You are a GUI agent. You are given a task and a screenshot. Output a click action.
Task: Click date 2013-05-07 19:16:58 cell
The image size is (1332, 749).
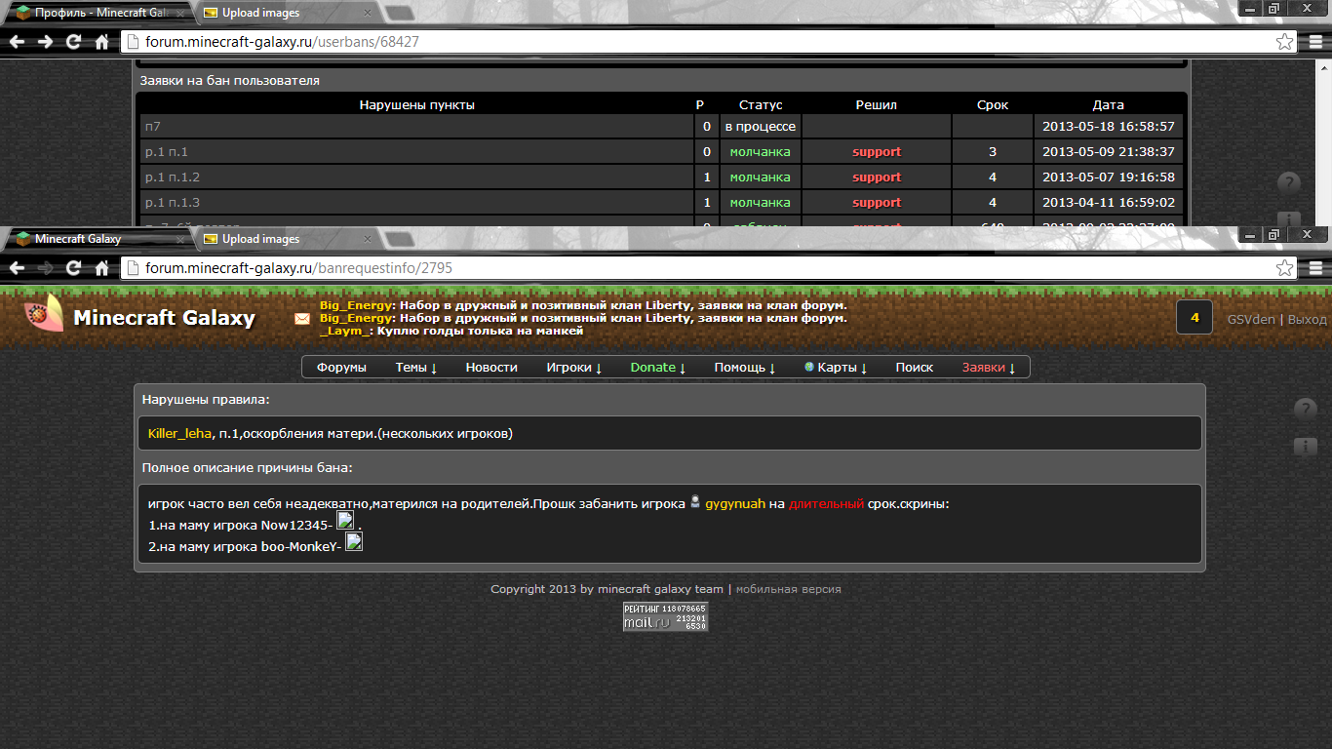click(x=1109, y=177)
